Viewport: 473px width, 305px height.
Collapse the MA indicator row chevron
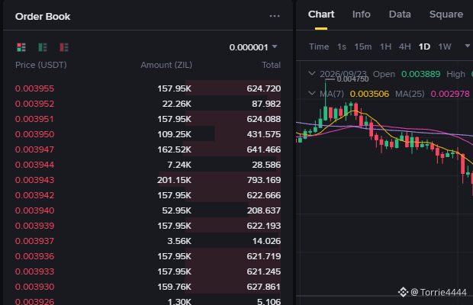point(312,93)
